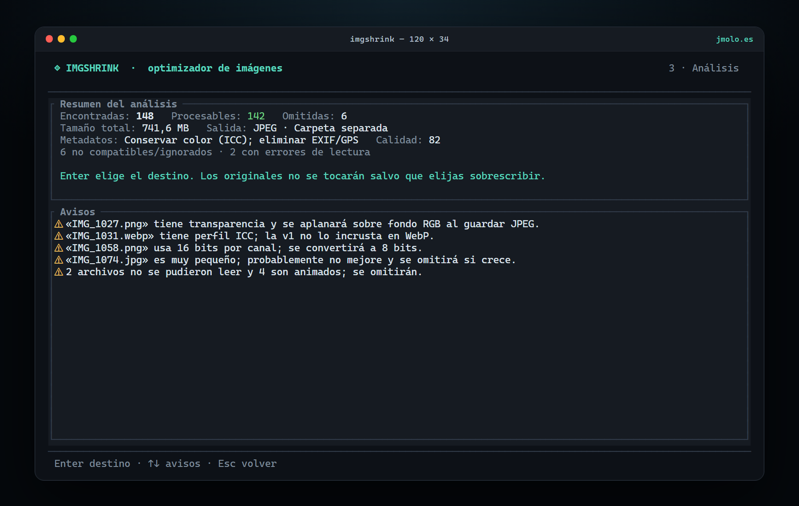Click the Calidad value 82
Image resolution: width=799 pixels, height=506 pixels.
pos(435,140)
